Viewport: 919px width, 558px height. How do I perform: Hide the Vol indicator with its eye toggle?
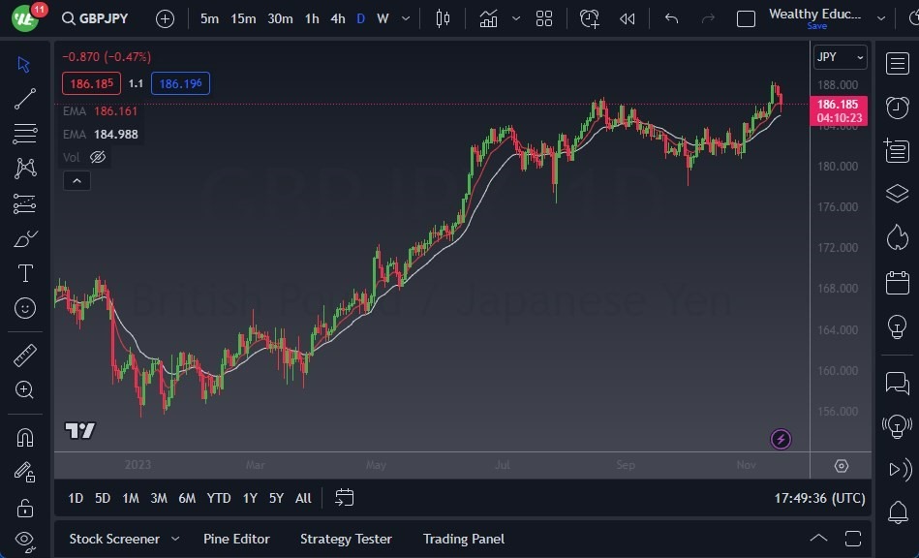click(x=98, y=156)
